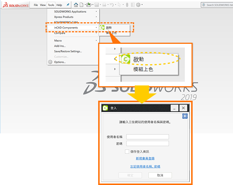Click the Print icon in the toolbar
The height and width of the screenshot is (185, 233).
click(104, 5)
